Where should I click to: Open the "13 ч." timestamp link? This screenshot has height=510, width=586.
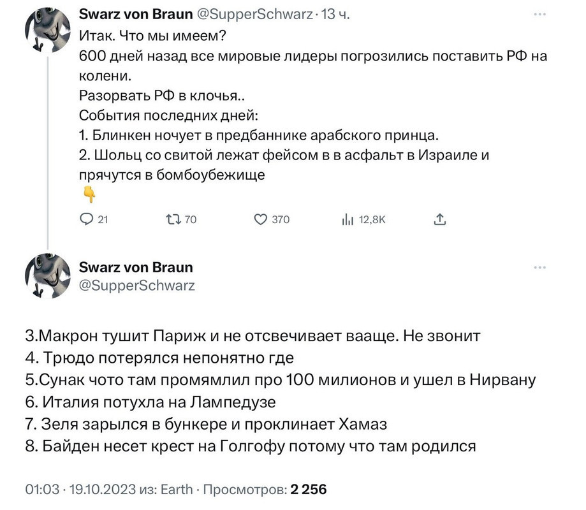point(335,13)
